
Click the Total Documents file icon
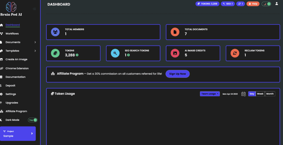[175, 32]
